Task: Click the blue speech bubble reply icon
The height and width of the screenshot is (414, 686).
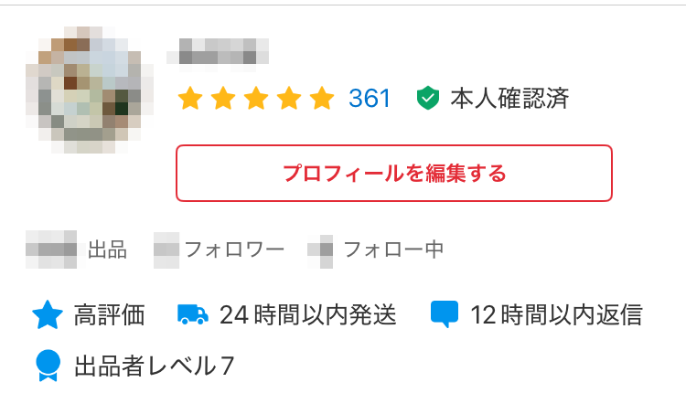Action: pos(444,314)
